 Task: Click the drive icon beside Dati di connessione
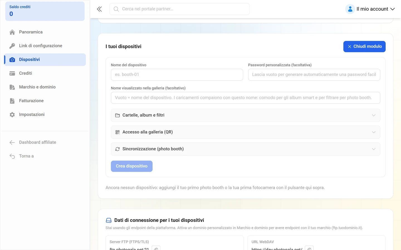pos(109,220)
